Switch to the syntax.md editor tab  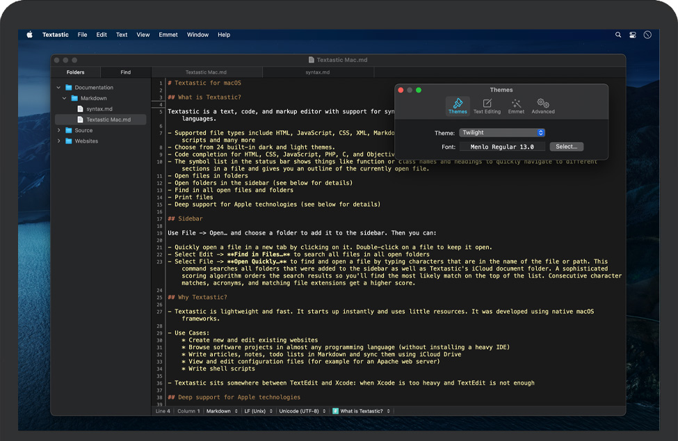(317, 72)
